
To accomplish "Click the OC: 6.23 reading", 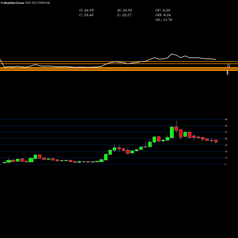I will pyautogui.click(x=163, y=10).
